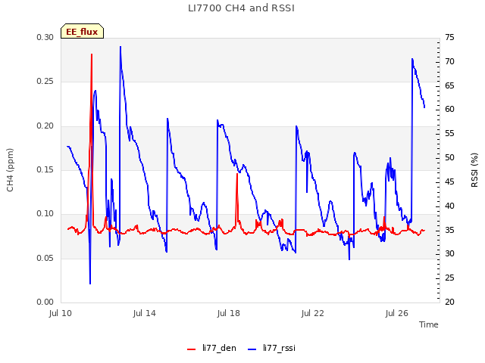Screen dimensions: 485x363
Task: Click the blue li77_rssi legend swatch
Action: pyautogui.click(x=252, y=349)
